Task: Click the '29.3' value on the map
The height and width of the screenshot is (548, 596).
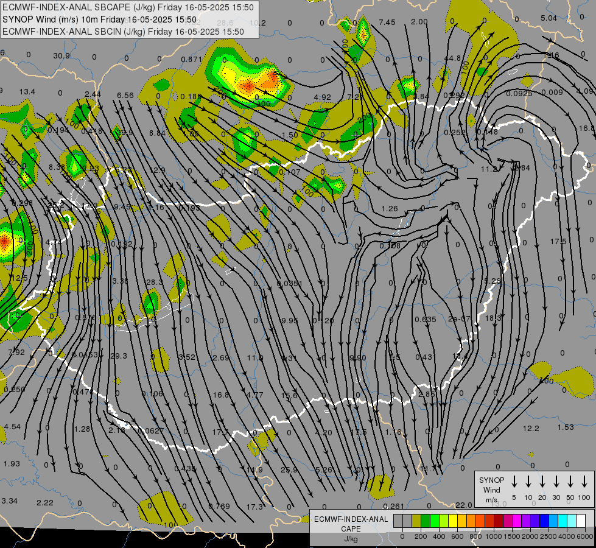Action: [x=119, y=356]
